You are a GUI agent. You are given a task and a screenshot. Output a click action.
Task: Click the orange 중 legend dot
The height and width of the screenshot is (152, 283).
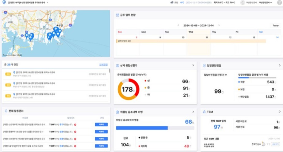(x=145, y=88)
